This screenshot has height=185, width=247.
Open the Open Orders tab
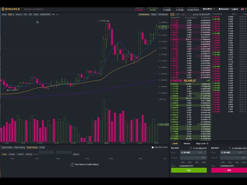tap(7, 148)
